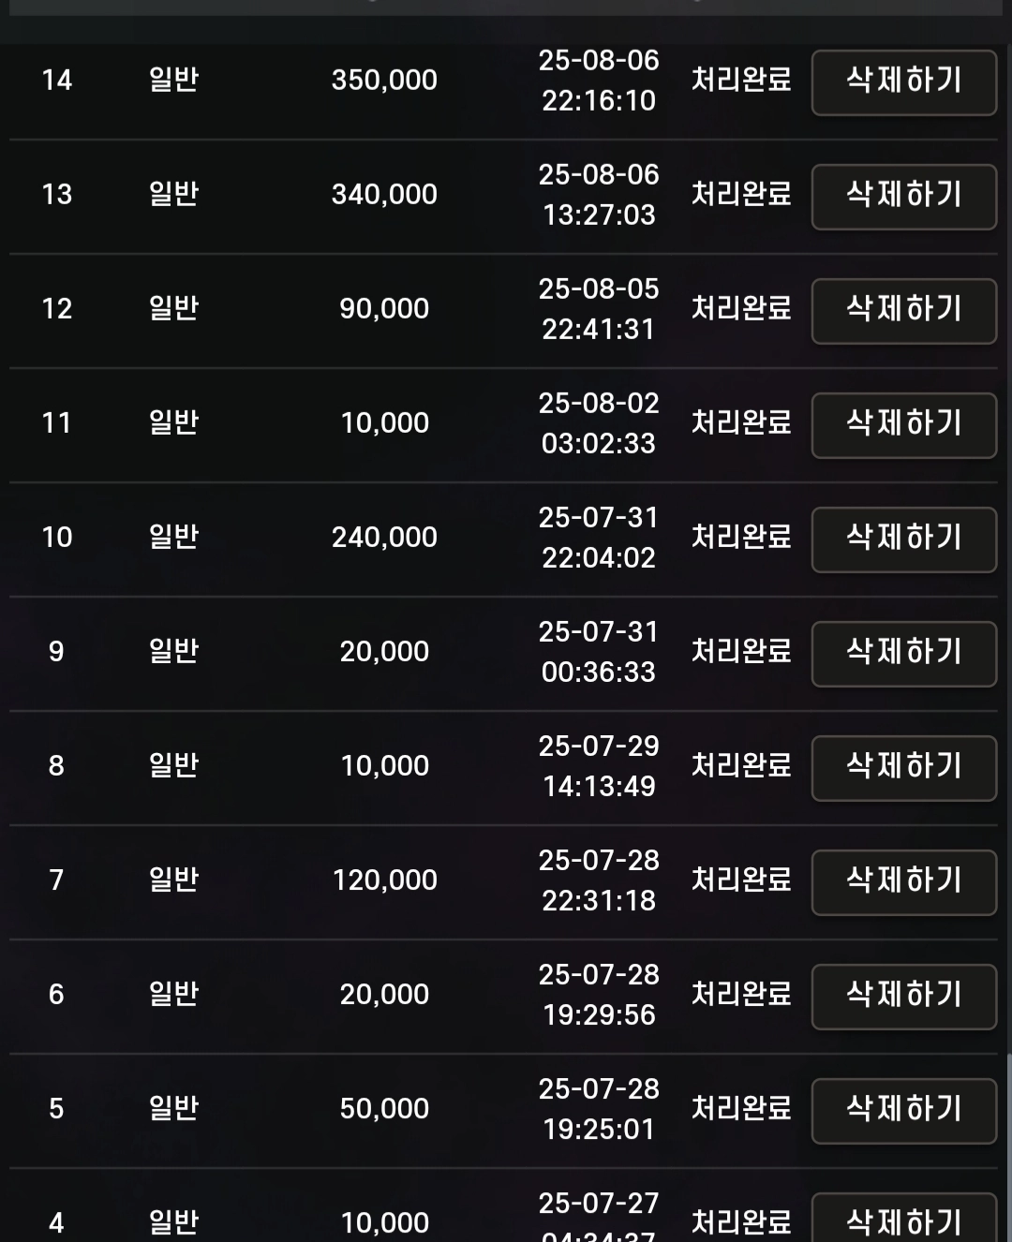The image size is (1012, 1242).
Task: Click the scrollbar thumb on the right edge
Action: coord(1007,1147)
